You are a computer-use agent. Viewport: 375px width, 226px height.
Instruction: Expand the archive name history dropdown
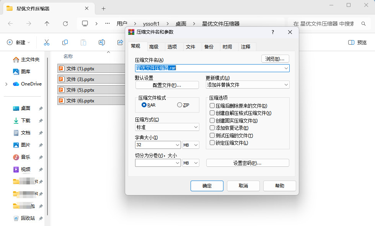[286, 68]
